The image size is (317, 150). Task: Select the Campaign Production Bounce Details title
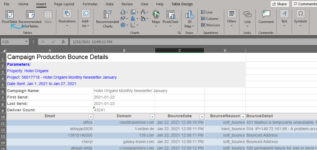click(58, 57)
